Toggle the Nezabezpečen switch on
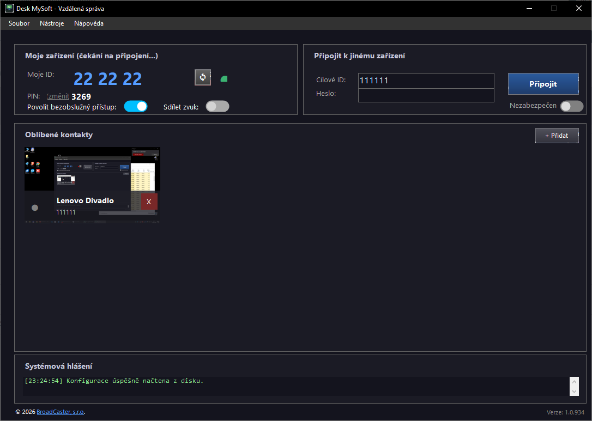The width and height of the screenshot is (592, 421). (572, 106)
